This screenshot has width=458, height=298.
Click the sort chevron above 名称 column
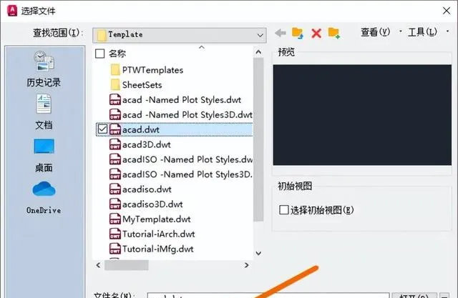(202, 47)
